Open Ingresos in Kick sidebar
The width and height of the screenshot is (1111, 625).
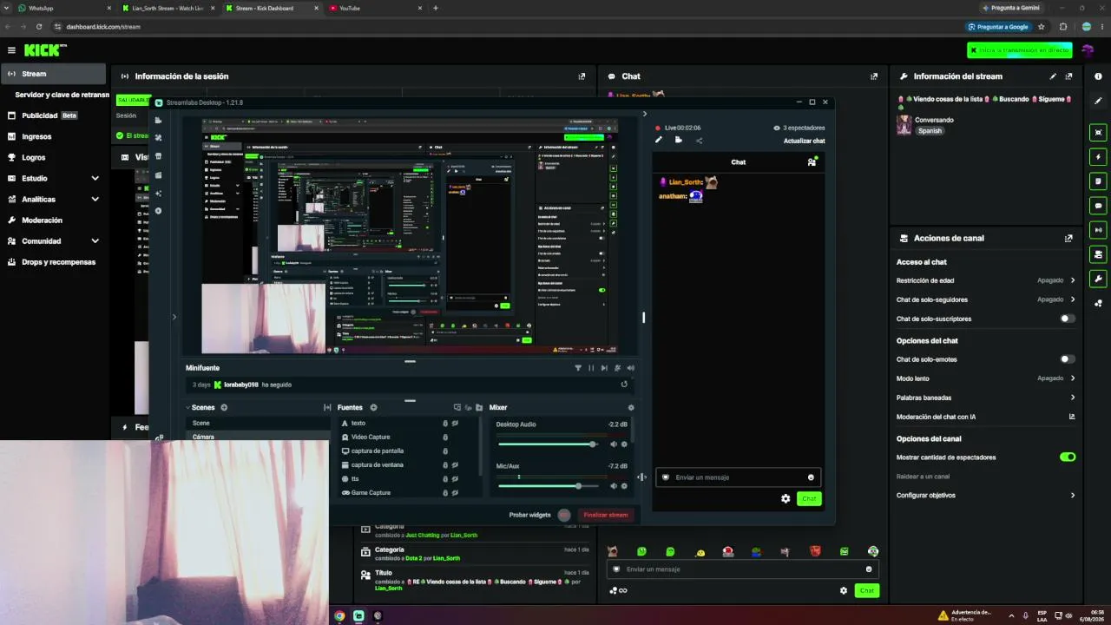coord(54,136)
